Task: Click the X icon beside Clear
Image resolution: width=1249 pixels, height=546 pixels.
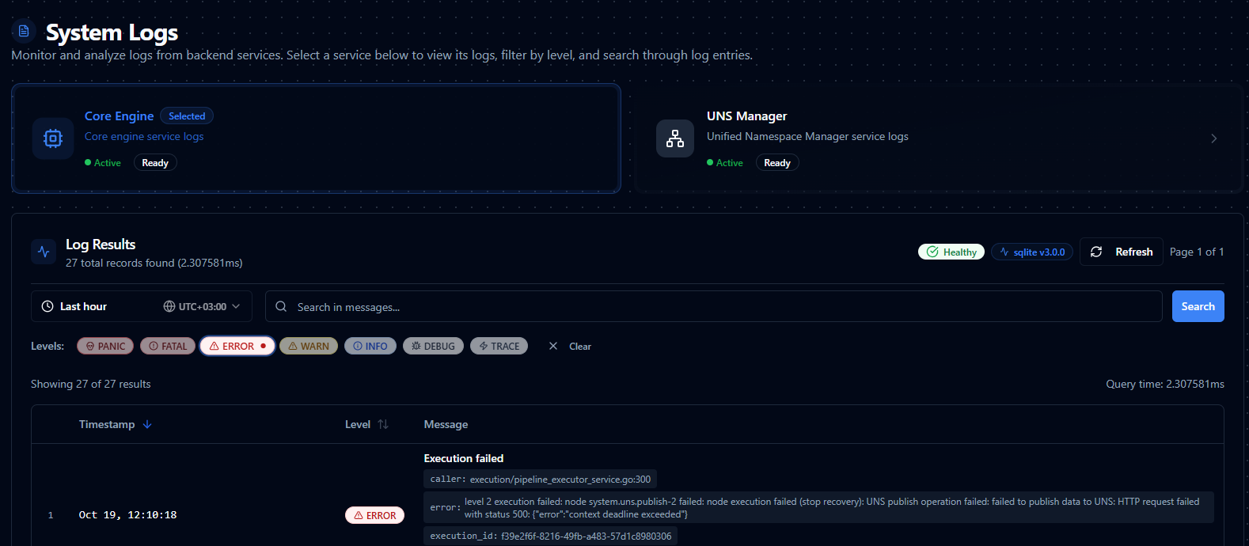Action: 553,346
